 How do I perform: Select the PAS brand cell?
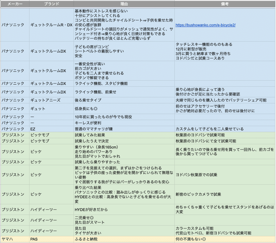[x=52, y=239]
